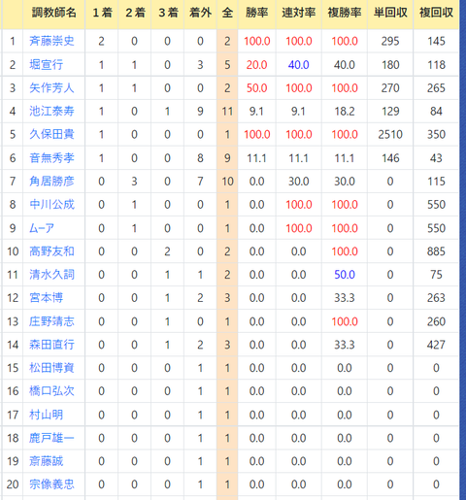Open trainer link 森田直行

(x=51, y=345)
